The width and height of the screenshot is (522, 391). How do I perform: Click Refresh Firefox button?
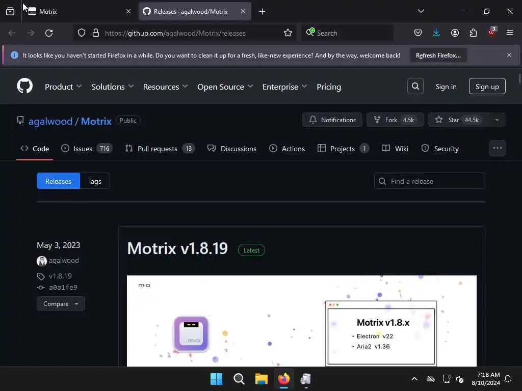[x=438, y=55]
